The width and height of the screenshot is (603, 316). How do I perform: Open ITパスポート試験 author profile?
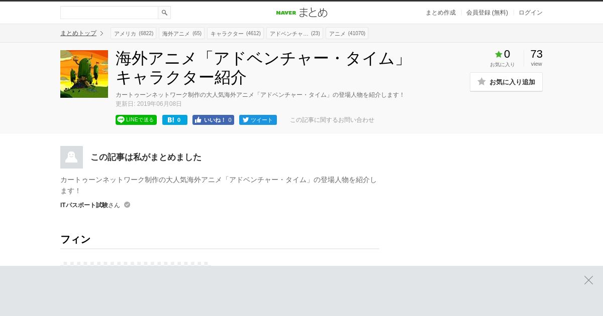(84, 205)
